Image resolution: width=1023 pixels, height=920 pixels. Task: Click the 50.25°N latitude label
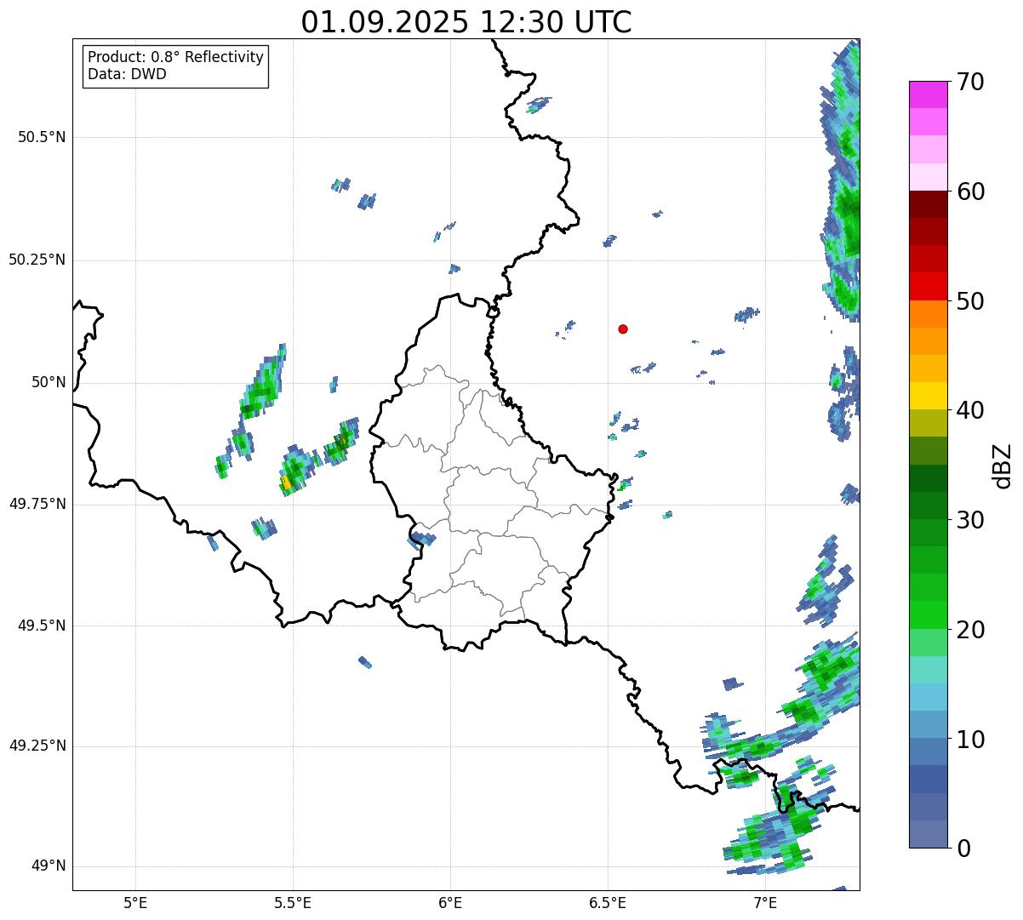tap(37, 260)
